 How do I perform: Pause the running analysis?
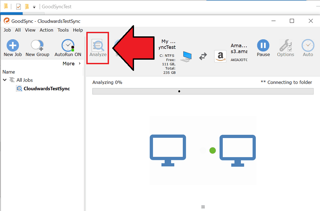[x=263, y=46]
